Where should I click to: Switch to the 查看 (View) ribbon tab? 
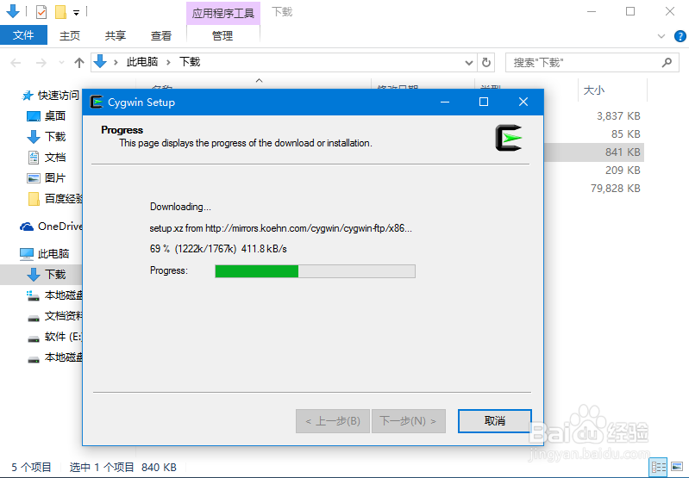[161, 35]
